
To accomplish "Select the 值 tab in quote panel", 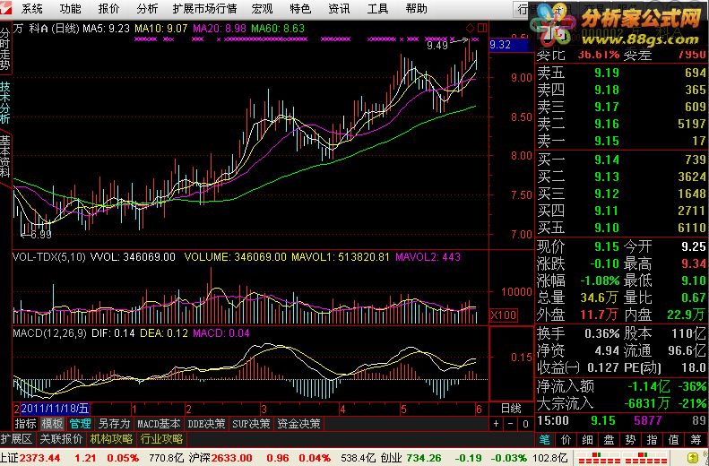I will (x=674, y=439).
